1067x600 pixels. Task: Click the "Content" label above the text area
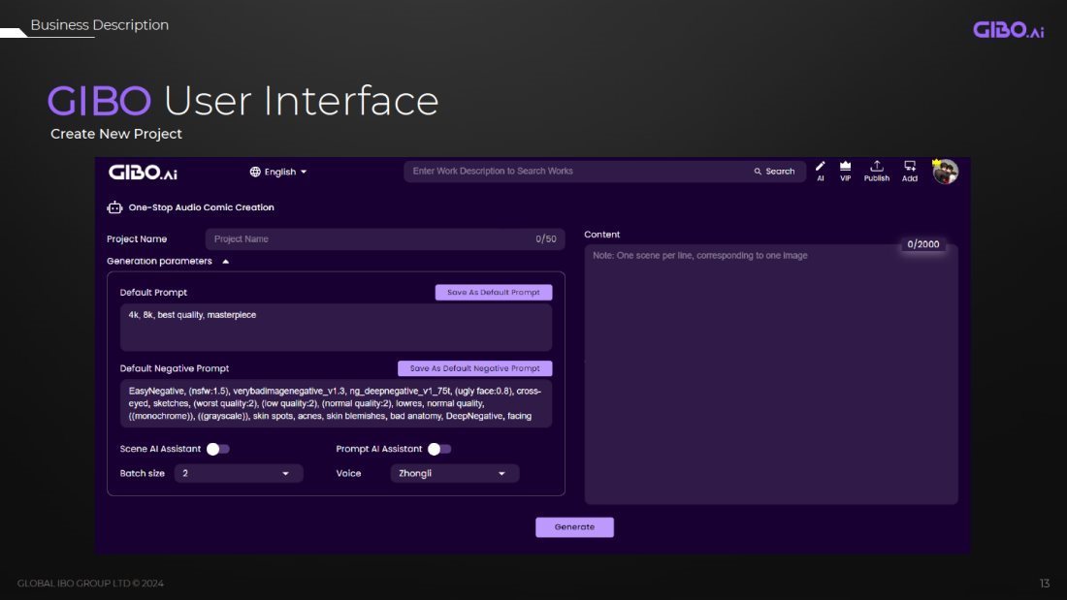coord(602,235)
